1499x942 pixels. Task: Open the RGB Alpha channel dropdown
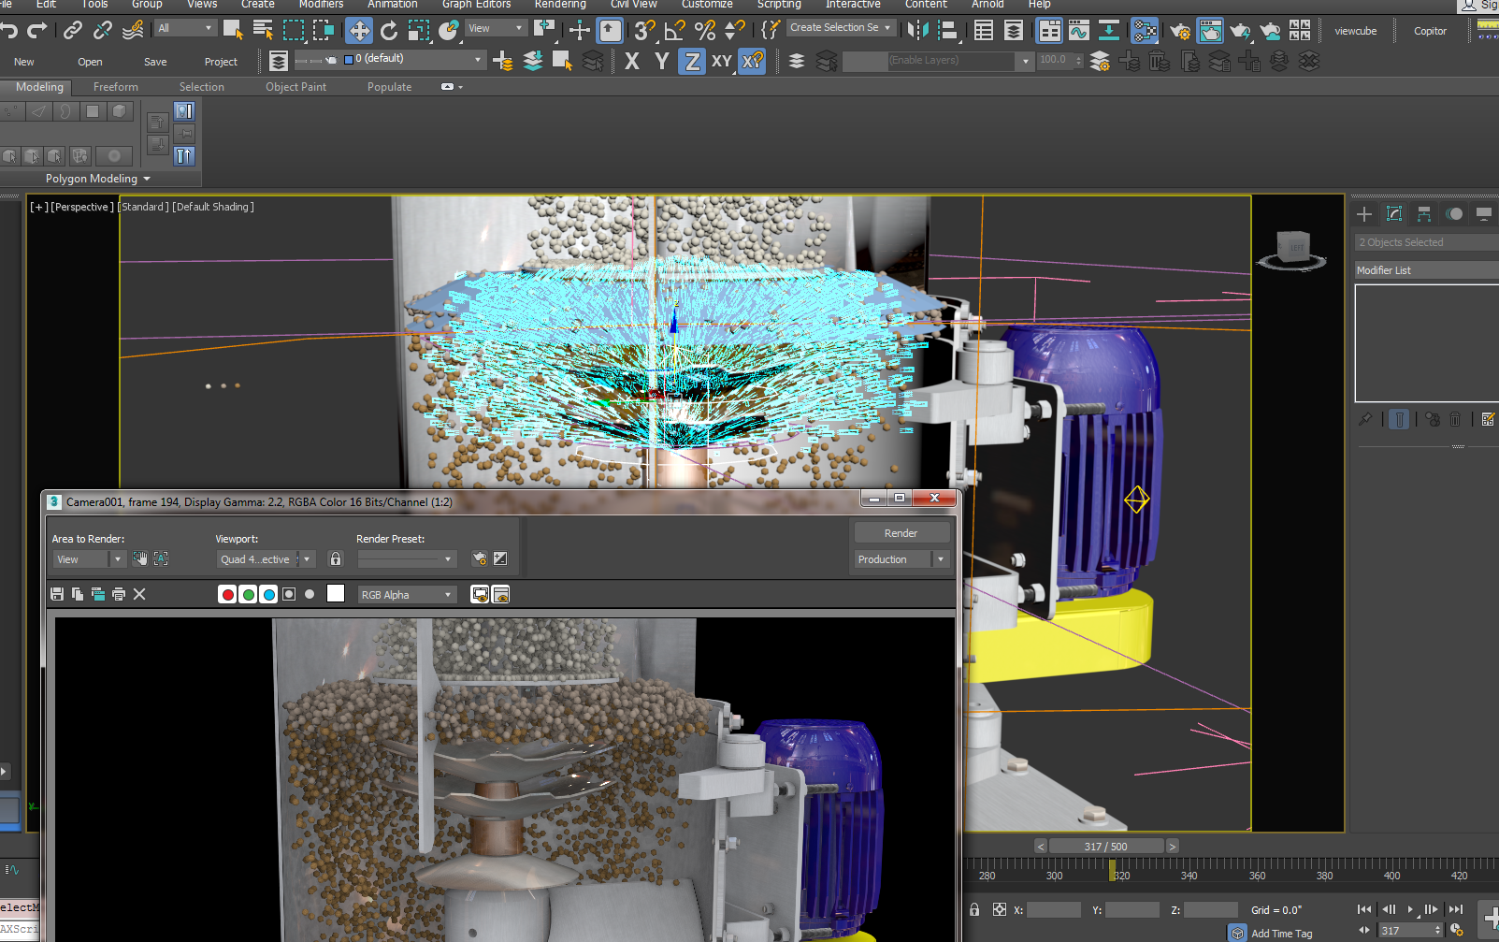coord(407,594)
